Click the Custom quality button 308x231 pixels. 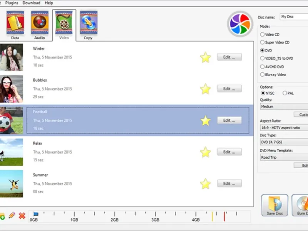point(301,114)
